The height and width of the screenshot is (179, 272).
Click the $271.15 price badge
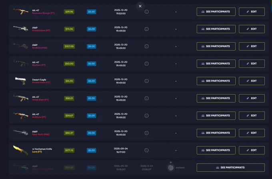point(69,150)
